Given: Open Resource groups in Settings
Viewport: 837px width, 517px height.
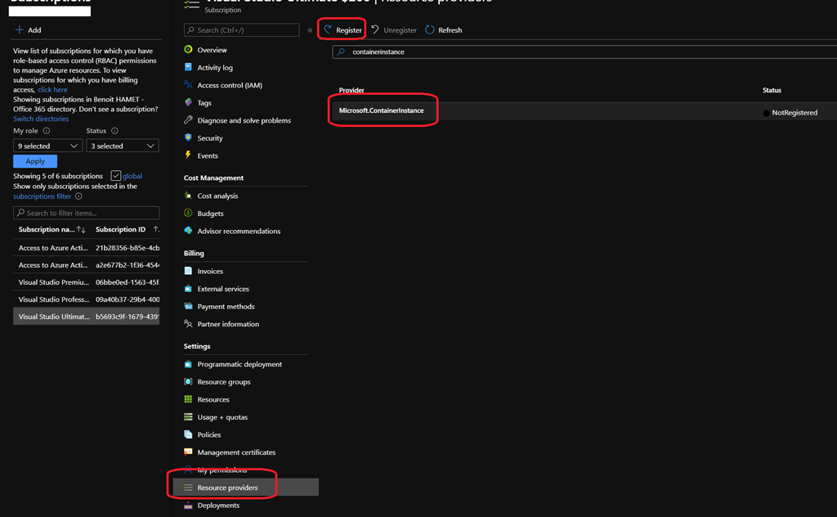Looking at the screenshot, I should pos(223,382).
